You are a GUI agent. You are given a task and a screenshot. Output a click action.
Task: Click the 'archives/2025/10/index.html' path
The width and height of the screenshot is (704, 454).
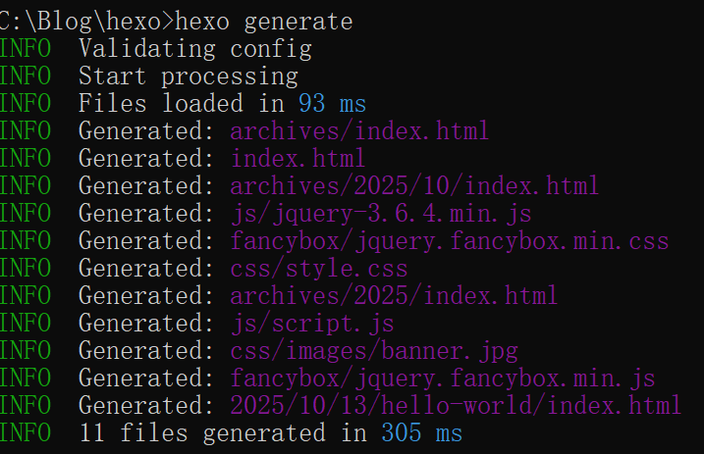tap(414, 185)
